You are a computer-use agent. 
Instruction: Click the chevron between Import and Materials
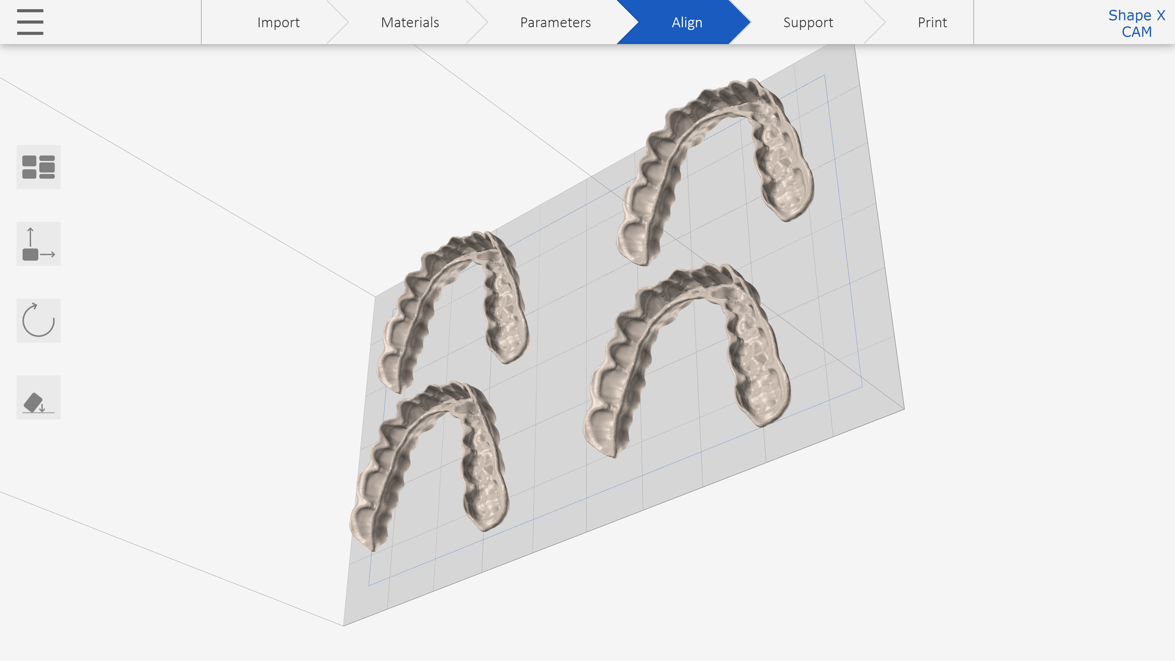click(338, 23)
